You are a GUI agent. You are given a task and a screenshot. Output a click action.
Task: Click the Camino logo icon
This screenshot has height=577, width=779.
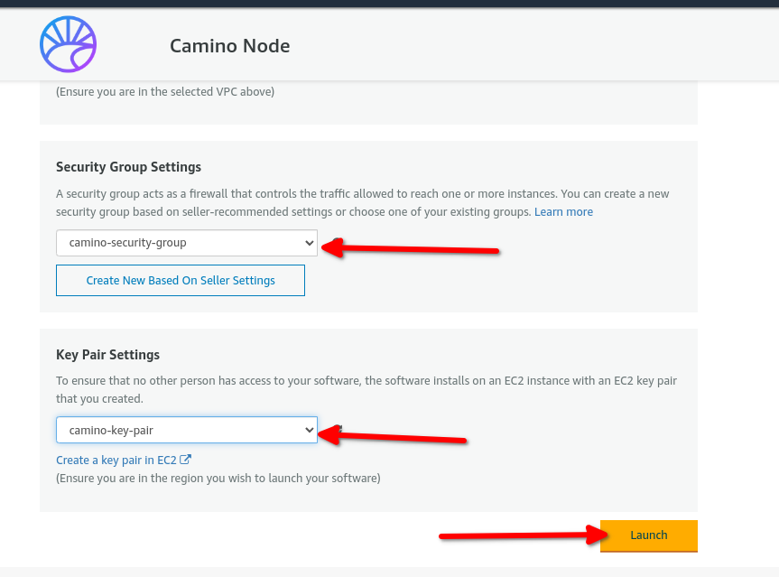click(68, 44)
